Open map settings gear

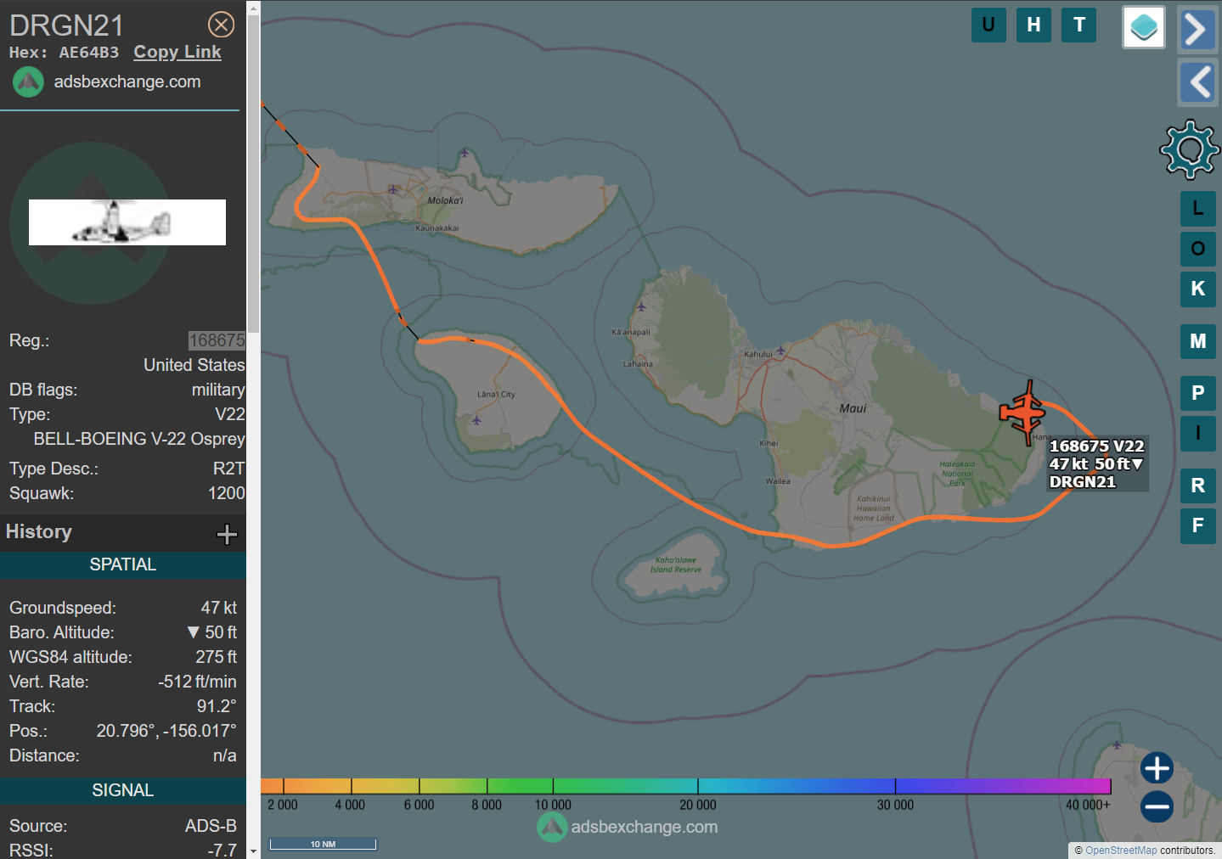[x=1190, y=149]
